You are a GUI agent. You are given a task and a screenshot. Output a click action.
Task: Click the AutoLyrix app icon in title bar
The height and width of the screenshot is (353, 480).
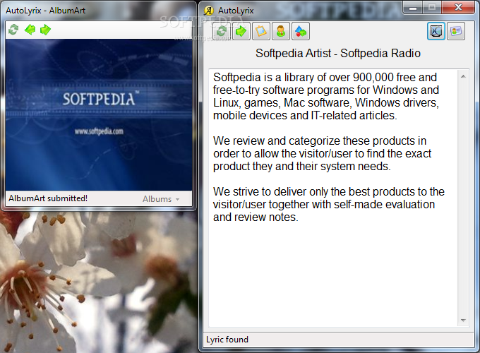[x=209, y=11]
